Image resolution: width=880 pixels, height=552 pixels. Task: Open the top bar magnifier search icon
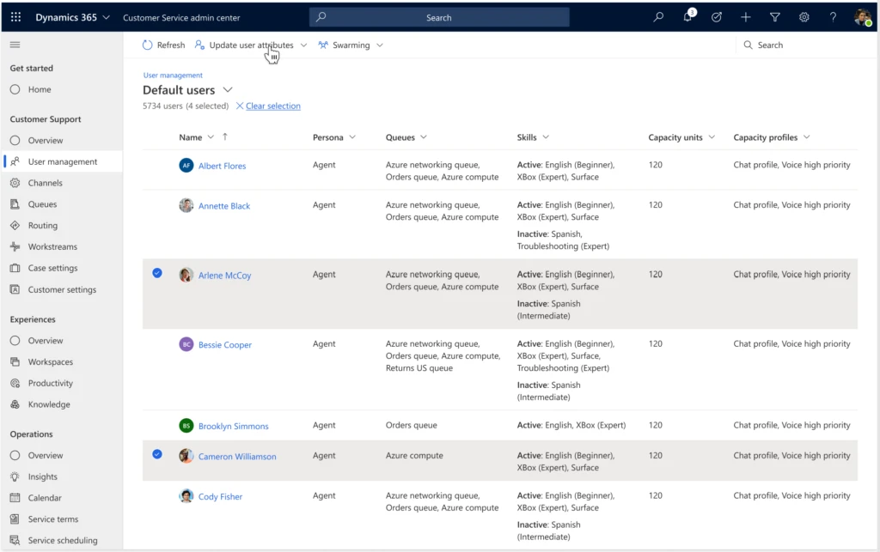(x=658, y=17)
